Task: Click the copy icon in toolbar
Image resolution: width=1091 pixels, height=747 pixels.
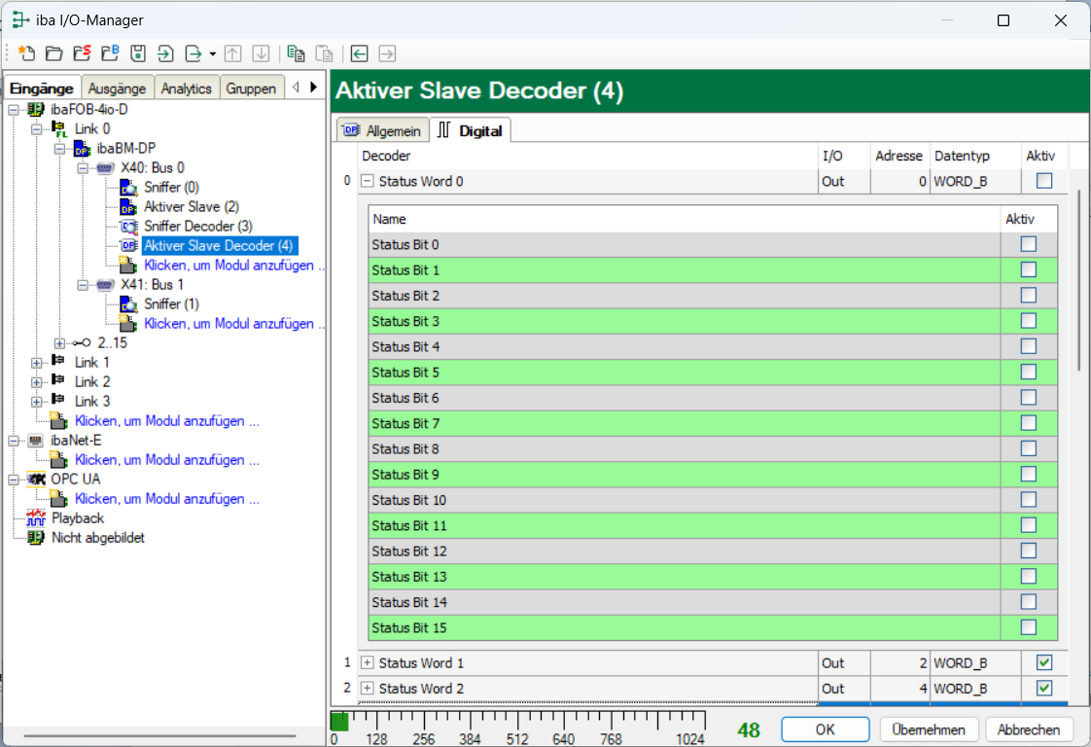Action: (x=296, y=53)
